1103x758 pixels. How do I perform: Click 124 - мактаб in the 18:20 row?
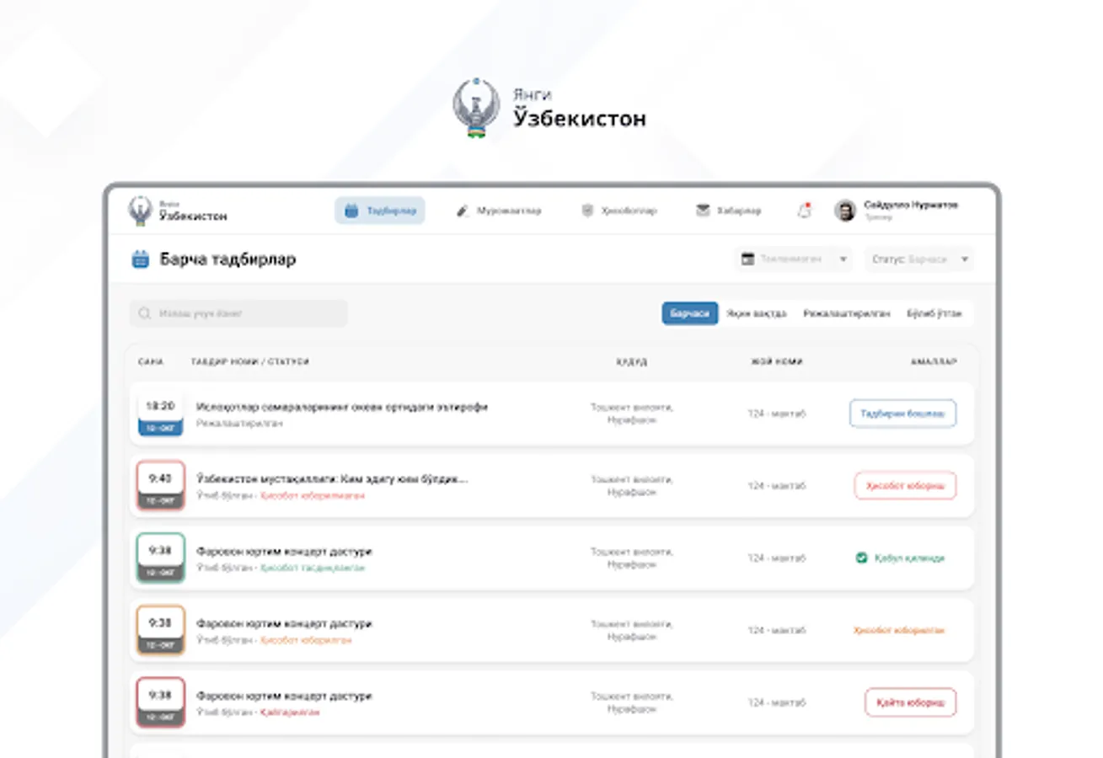tap(777, 414)
